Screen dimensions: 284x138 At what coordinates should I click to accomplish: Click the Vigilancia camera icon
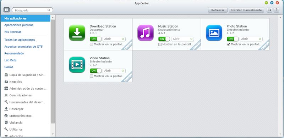pyautogui.click(x=6, y=122)
